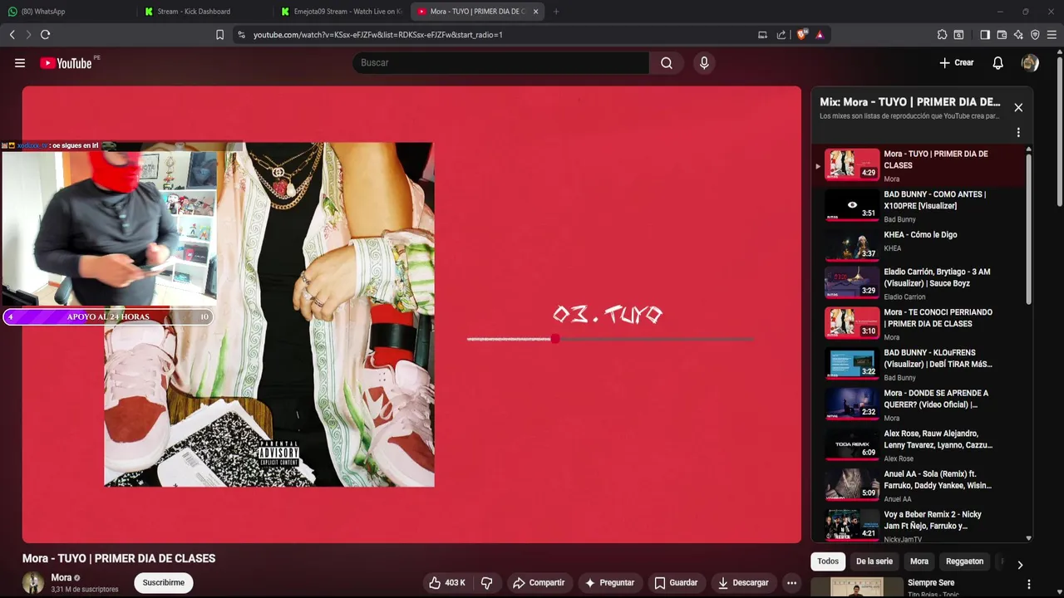This screenshot has height=598, width=1064.
Task: Click the Crear button
Action: (x=956, y=63)
